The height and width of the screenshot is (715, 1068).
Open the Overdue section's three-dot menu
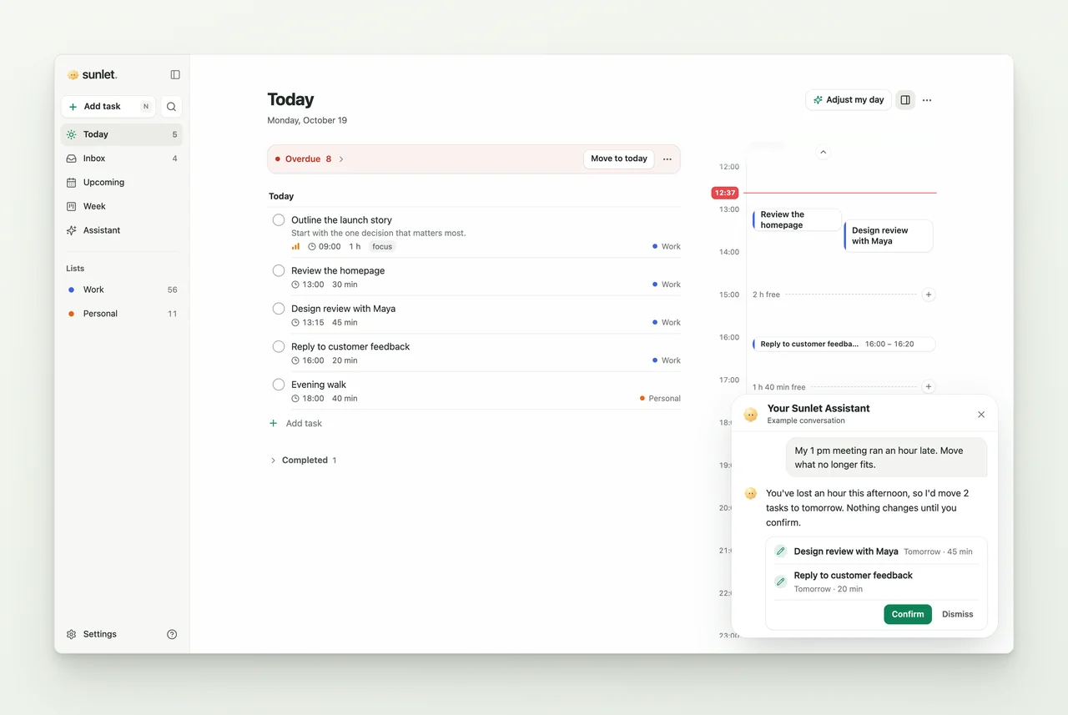point(667,159)
